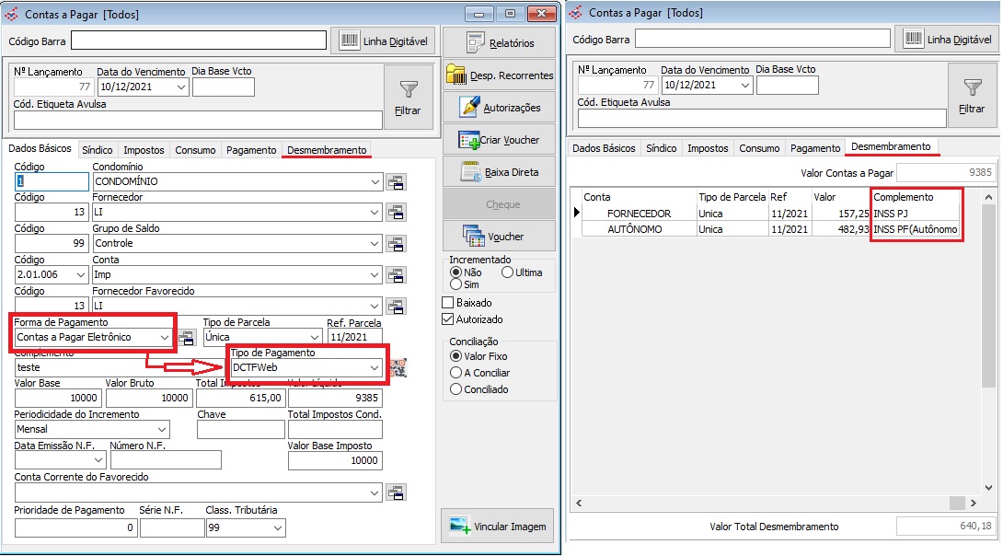Viewport: 1003px width, 556px height.
Task: Click the Vincular Imagem button
Action: point(498,527)
